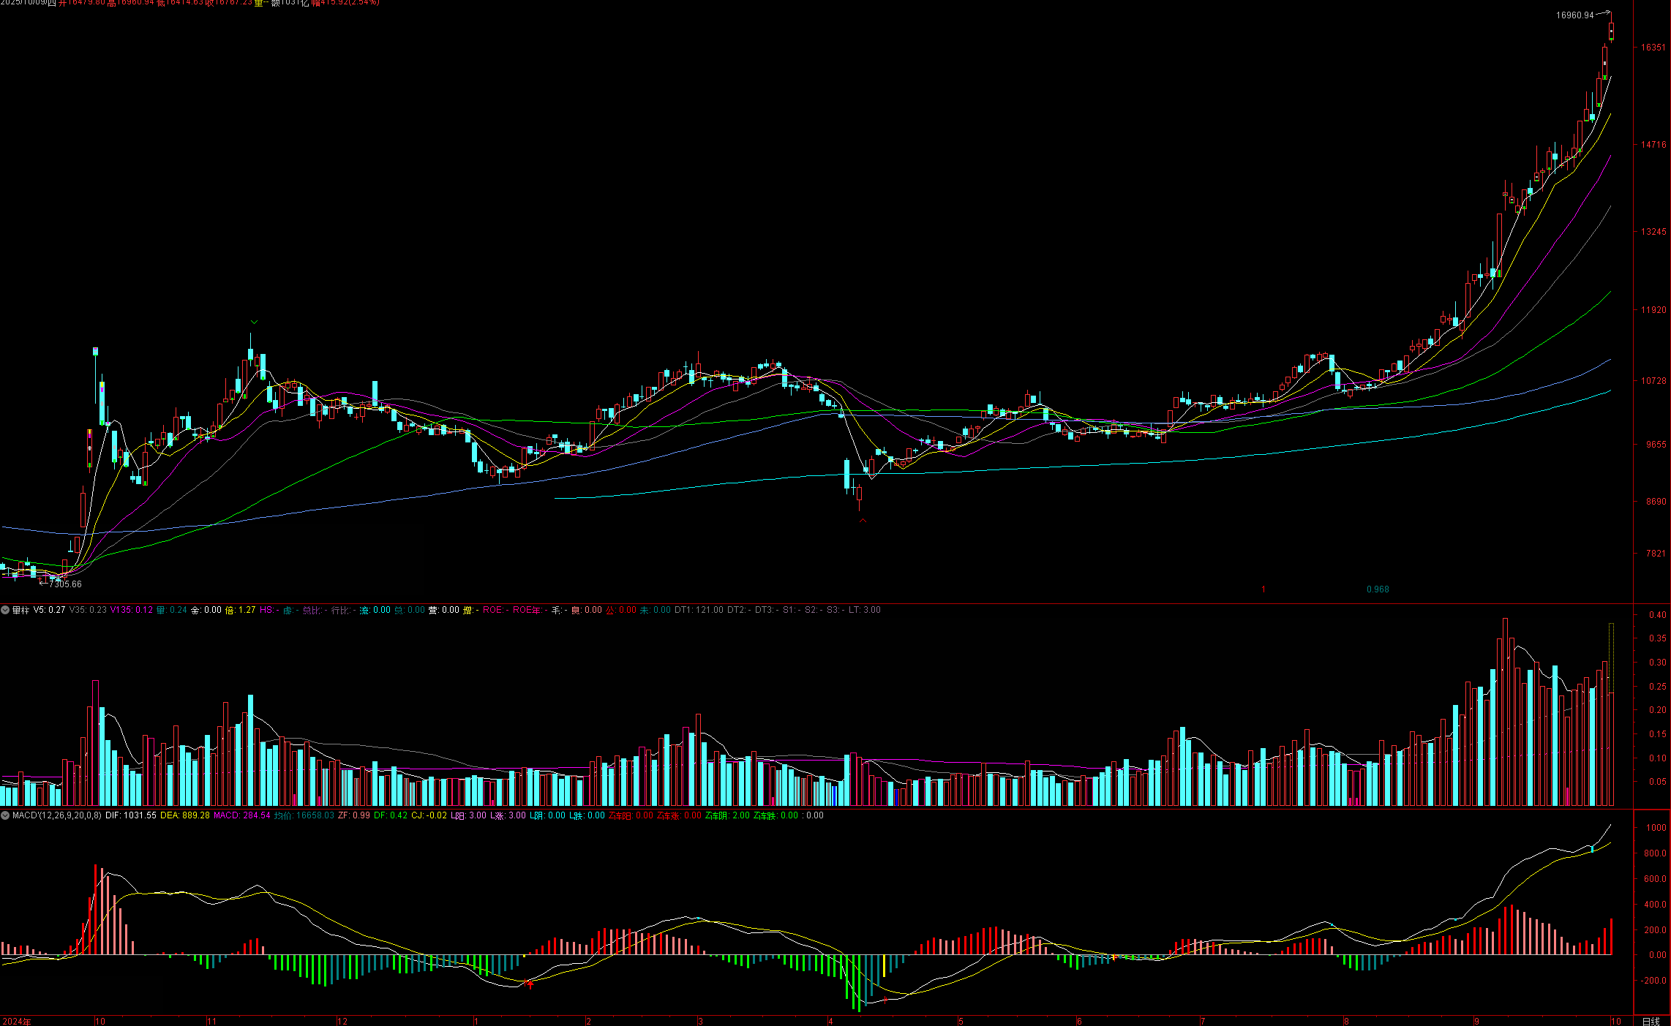1671x1026 pixels.
Task: Click the 16960.94 high price label
Action: click(1574, 15)
